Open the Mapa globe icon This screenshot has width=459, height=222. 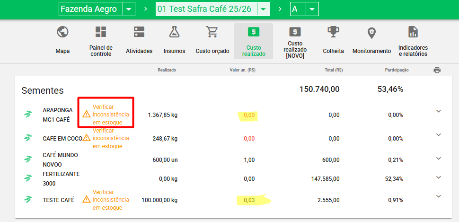pos(62,32)
